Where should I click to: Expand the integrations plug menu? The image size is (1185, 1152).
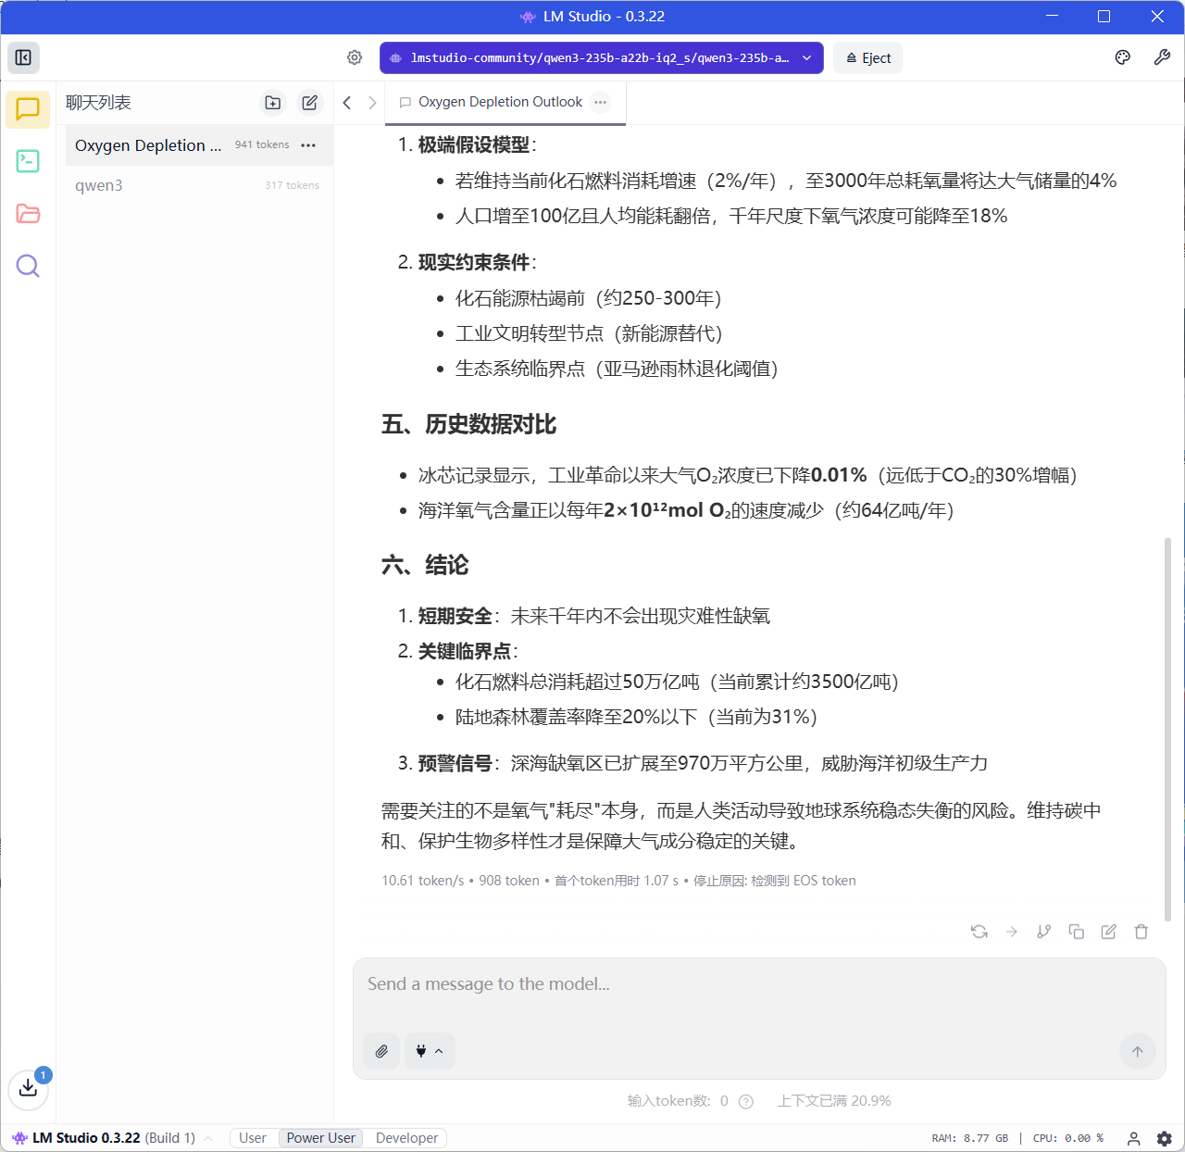[430, 1051]
